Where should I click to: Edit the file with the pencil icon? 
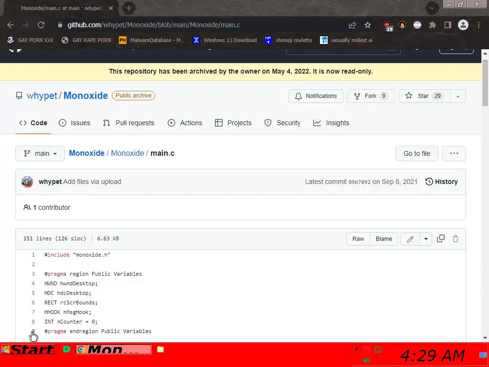pyautogui.click(x=410, y=239)
